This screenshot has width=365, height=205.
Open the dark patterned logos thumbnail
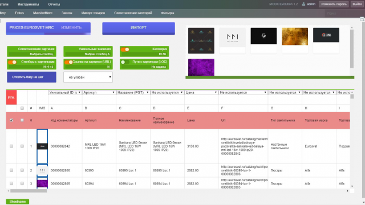coord(201,40)
